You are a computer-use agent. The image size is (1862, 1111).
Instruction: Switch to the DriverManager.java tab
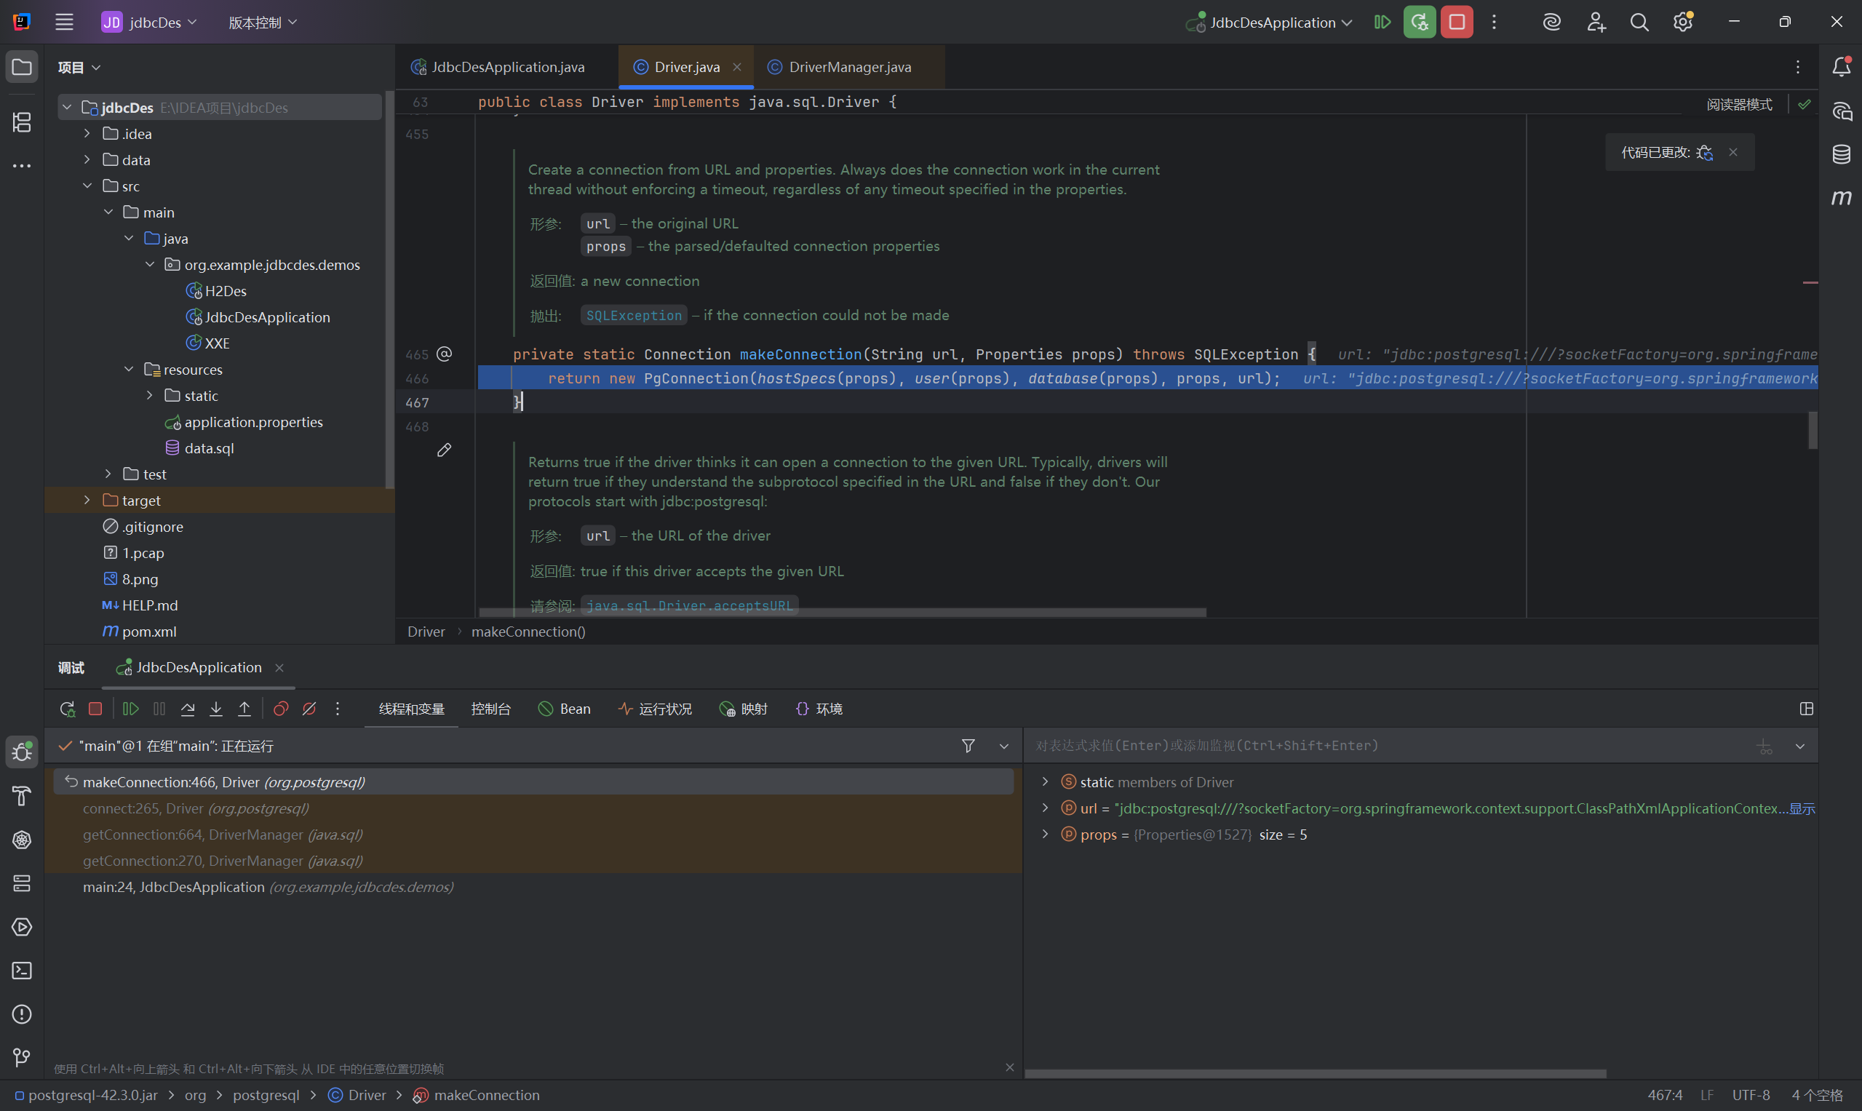click(849, 68)
